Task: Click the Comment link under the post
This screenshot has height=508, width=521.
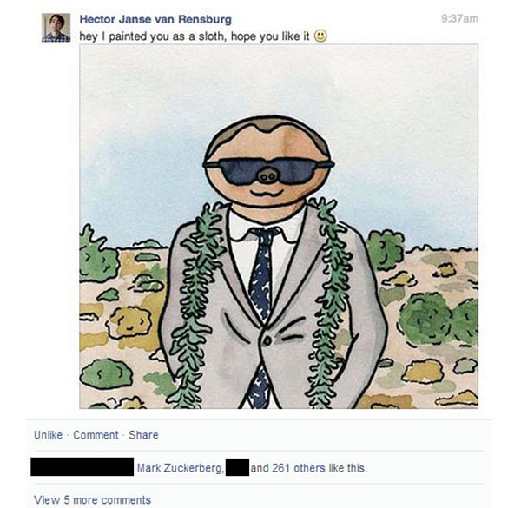Action: point(96,435)
